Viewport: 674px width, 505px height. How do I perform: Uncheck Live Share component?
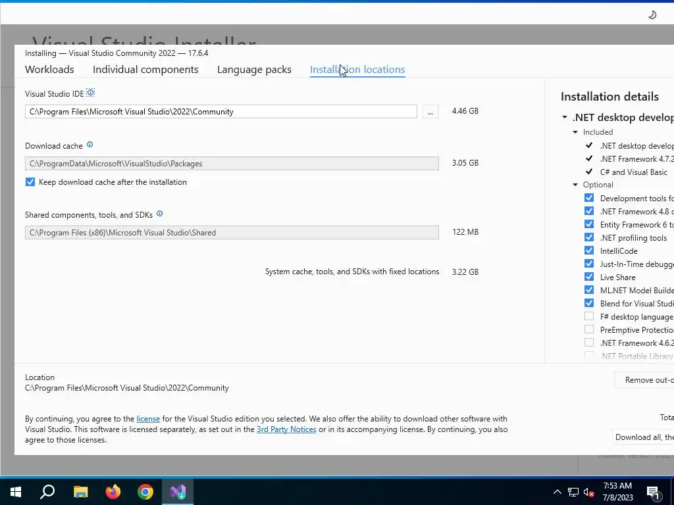[x=589, y=277]
